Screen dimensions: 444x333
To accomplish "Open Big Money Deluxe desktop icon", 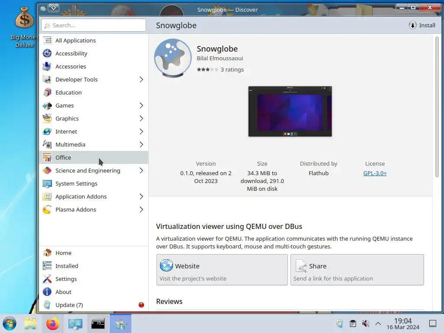I will pyautogui.click(x=24, y=27).
